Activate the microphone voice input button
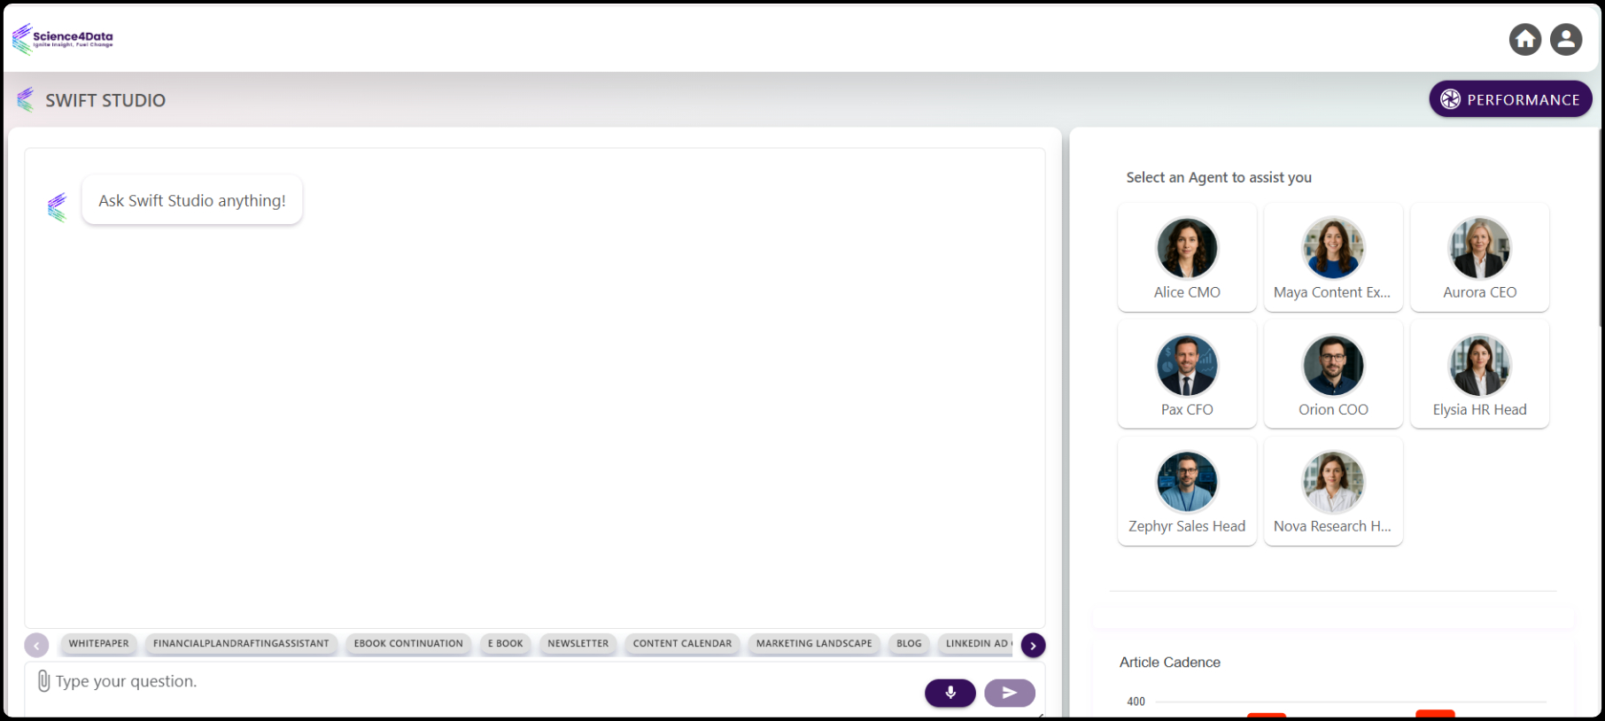Image resolution: width=1605 pixels, height=721 pixels. pos(950,693)
